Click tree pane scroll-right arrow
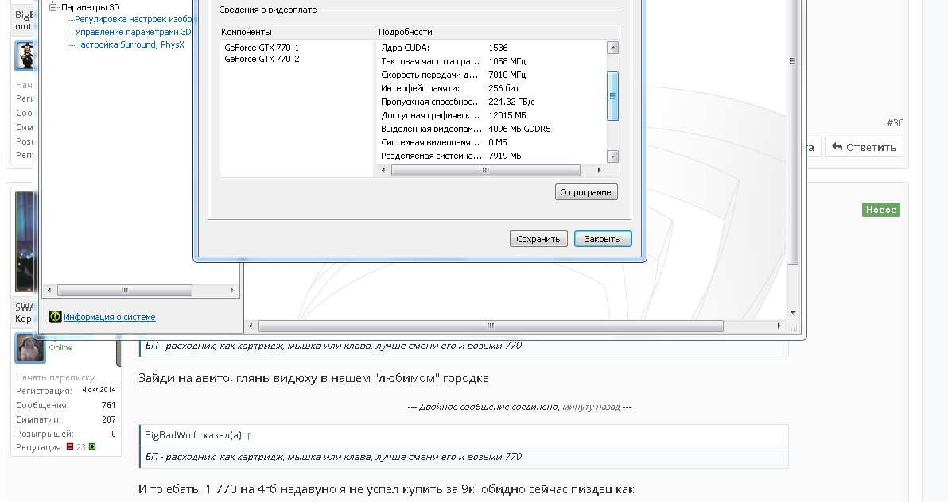Screen dimensions: 948x502 pos(231,291)
